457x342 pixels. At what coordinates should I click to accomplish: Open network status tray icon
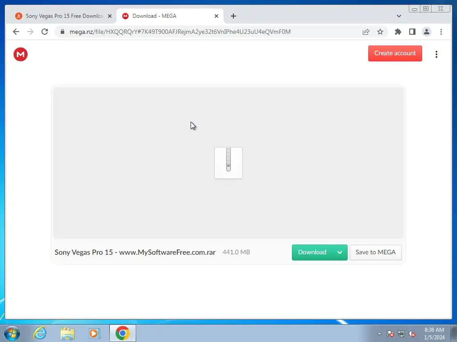401,334
